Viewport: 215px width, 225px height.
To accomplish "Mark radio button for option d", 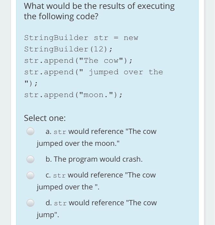I will pos(31,203).
